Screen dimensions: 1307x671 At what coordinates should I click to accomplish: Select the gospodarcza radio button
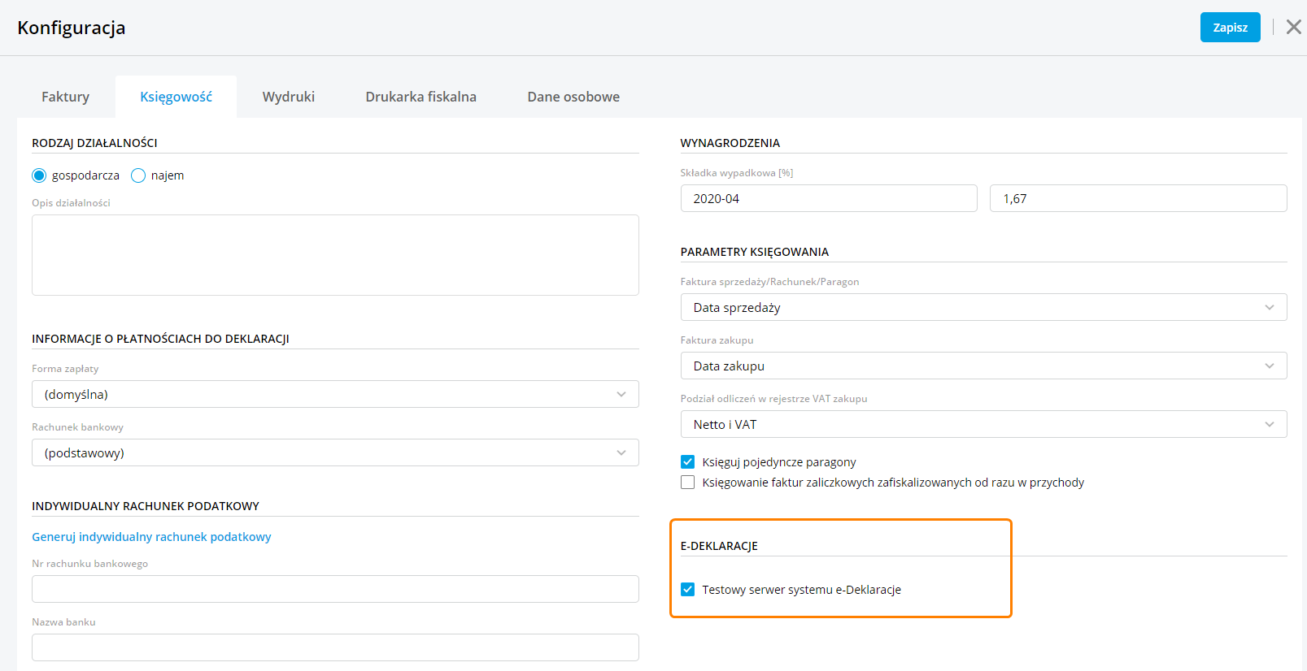(x=39, y=175)
